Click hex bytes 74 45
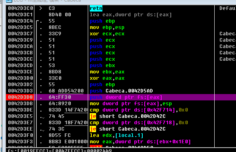Viewport: 236px width, 152px height. pos(57,116)
